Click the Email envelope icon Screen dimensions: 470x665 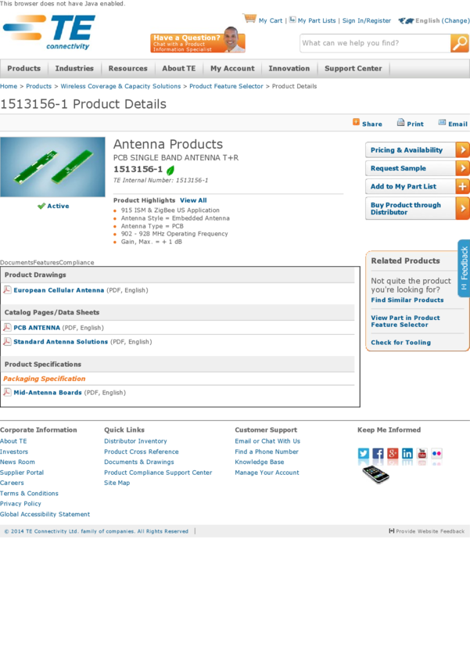pyautogui.click(x=442, y=122)
